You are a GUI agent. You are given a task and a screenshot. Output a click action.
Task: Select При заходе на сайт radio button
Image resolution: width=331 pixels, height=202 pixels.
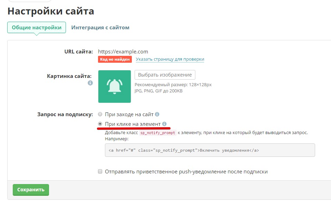click(100, 114)
